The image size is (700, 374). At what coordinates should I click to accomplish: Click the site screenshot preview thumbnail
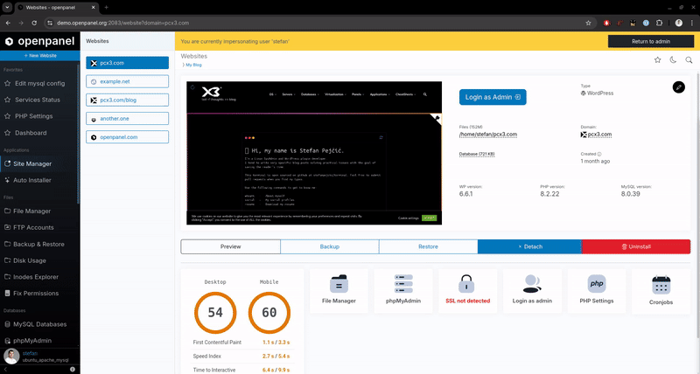pos(314,153)
